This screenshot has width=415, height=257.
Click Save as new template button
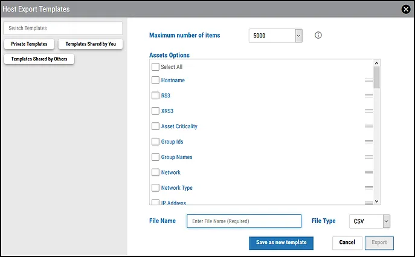281,242
